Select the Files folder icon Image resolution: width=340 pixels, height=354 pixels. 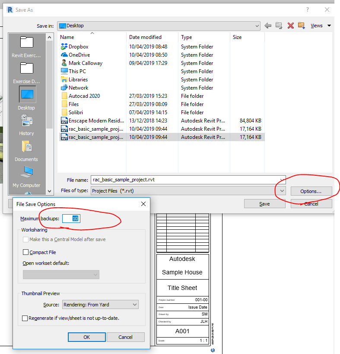click(x=64, y=104)
